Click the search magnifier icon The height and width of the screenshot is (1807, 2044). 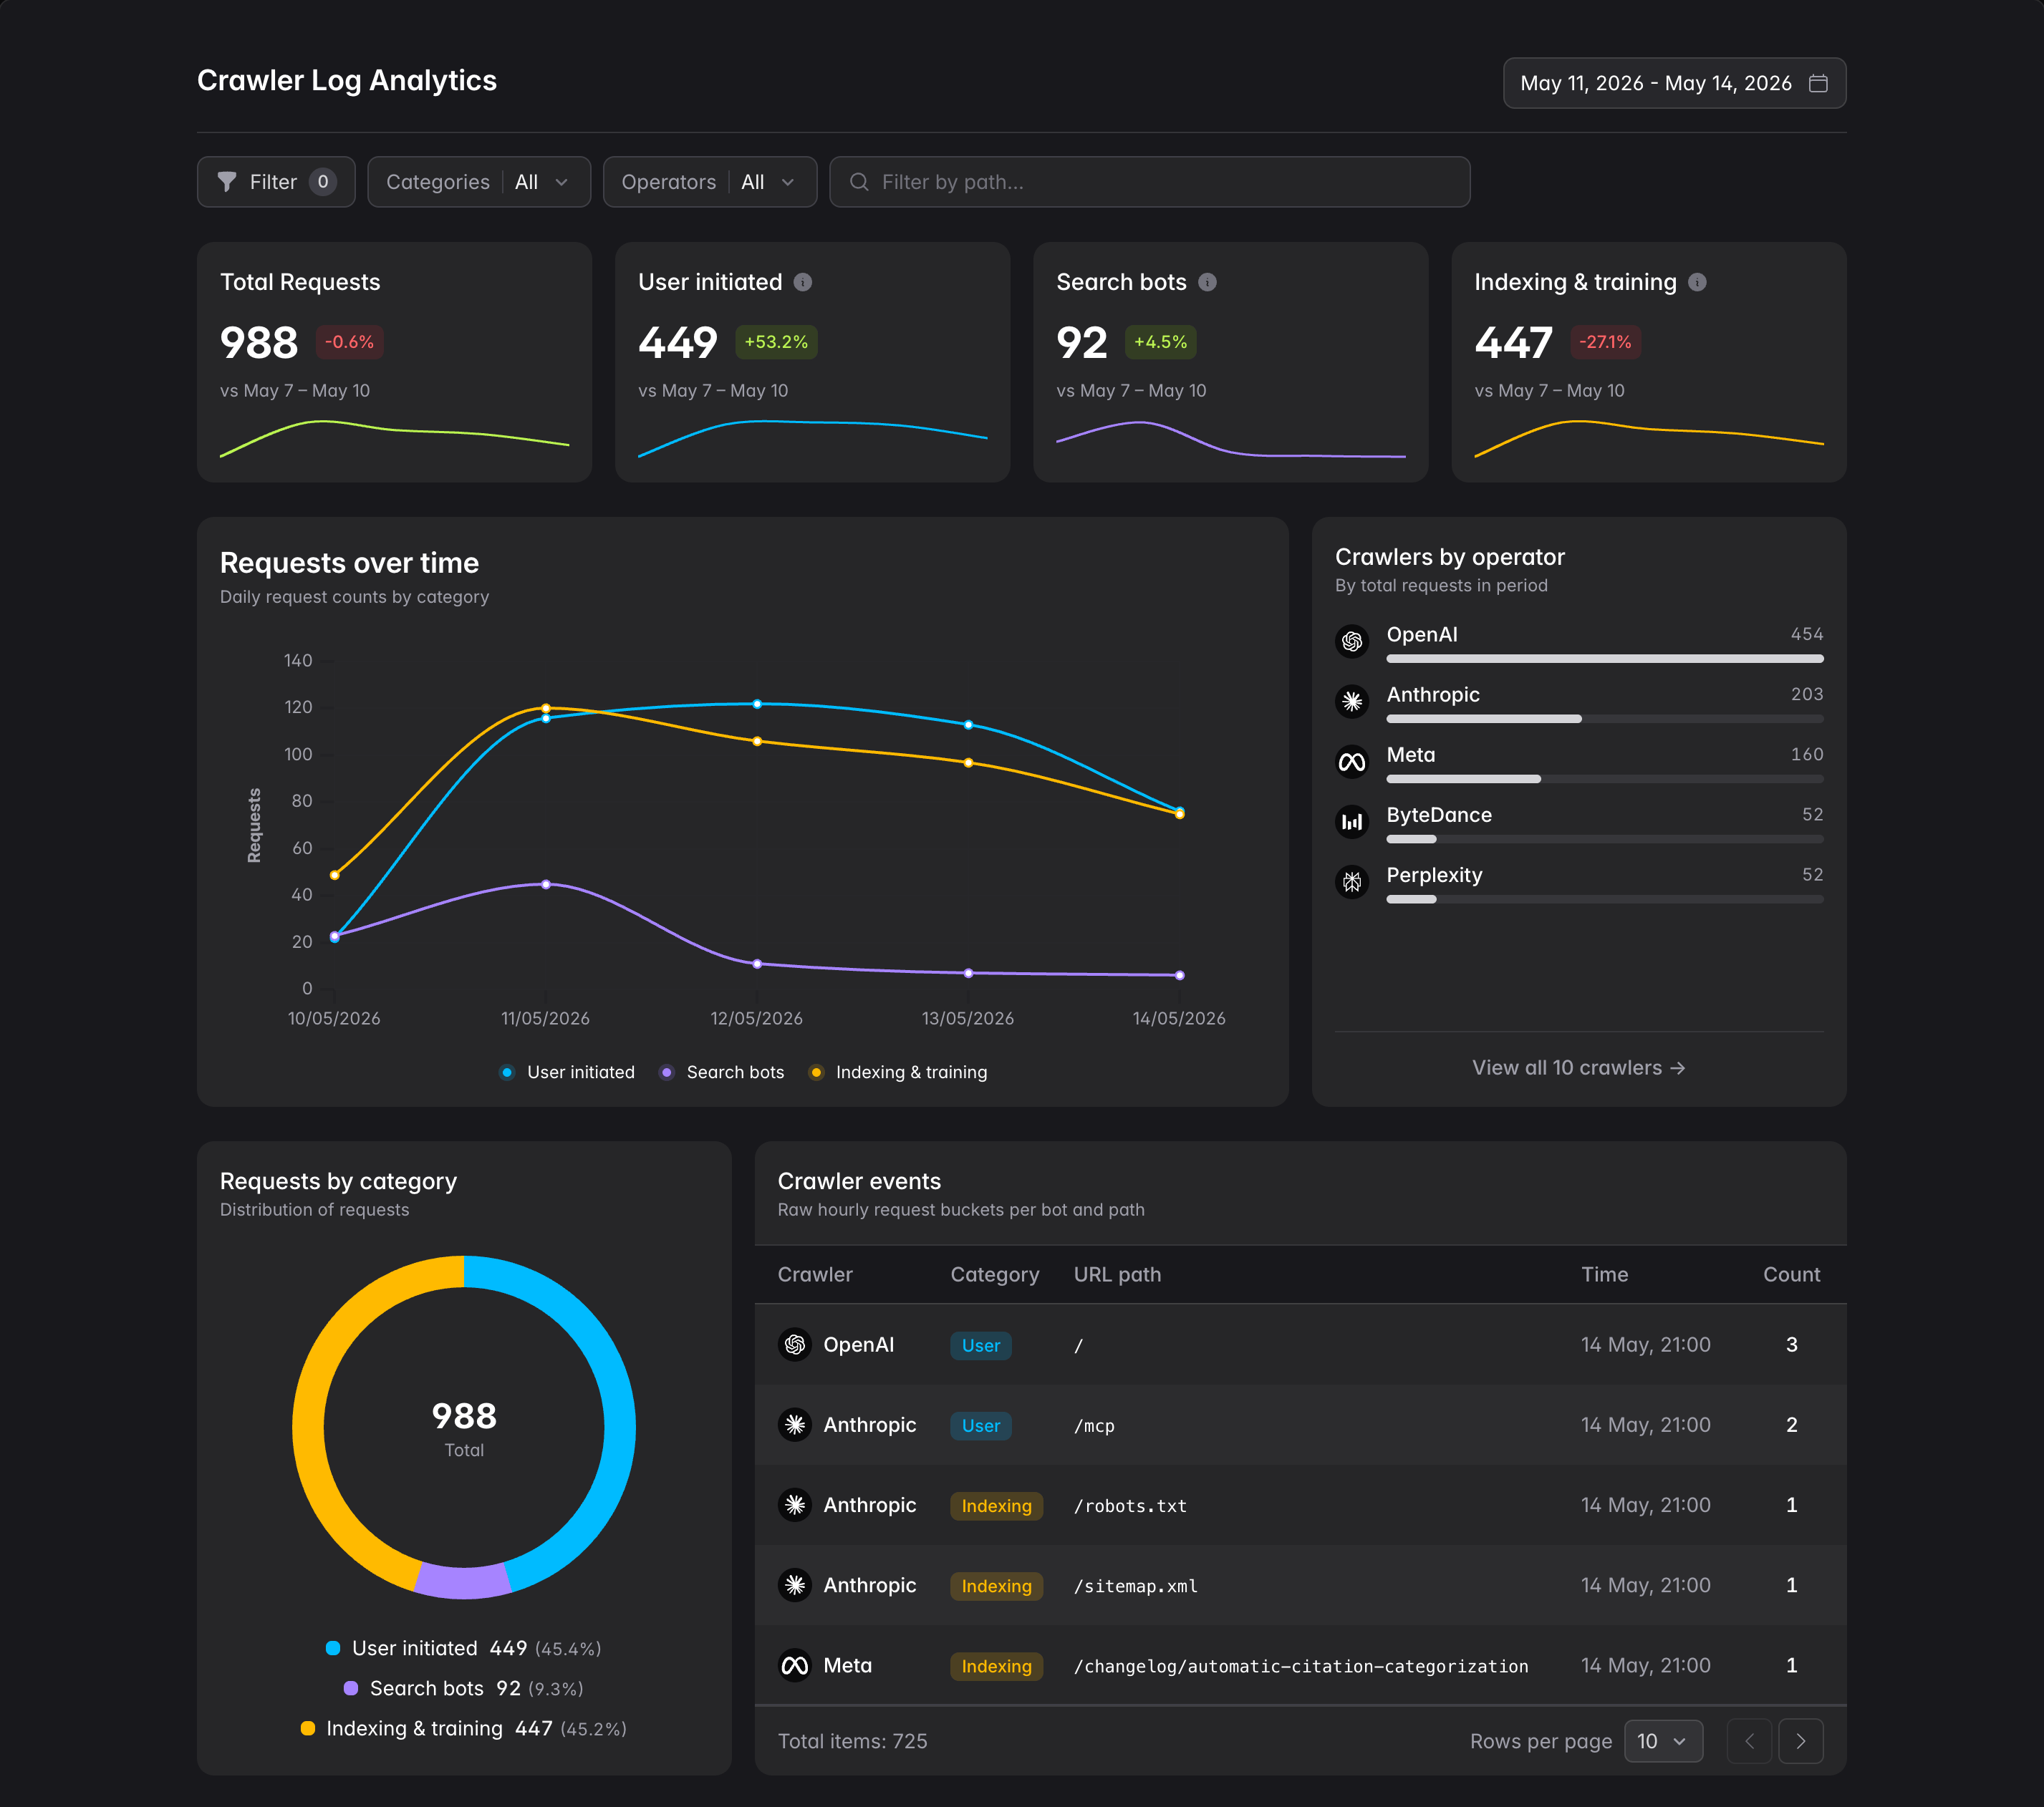pyautogui.click(x=858, y=182)
